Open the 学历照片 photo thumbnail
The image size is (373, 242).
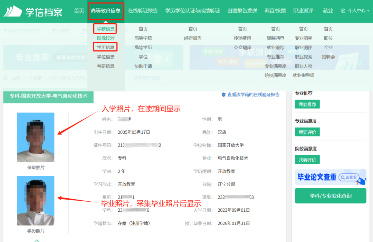pyautogui.click(x=36, y=201)
